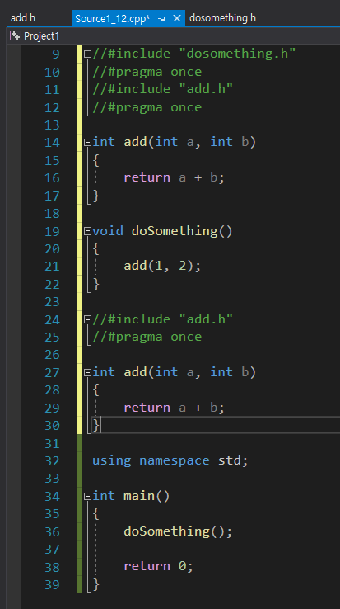Image resolution: width=340 pixels, height=609 pixels.
Task: Click //#pragma once on line 10
Action: [x=147, y=72]
